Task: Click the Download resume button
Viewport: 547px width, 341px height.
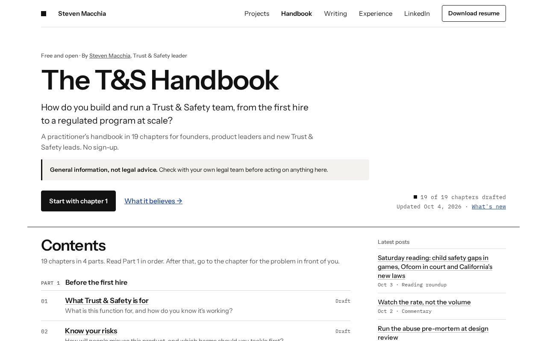Action: pyautogui.click(x=474, y=14)
